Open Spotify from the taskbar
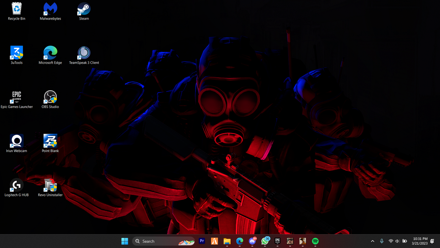The image size is (440, 248). tap(315, 241)
